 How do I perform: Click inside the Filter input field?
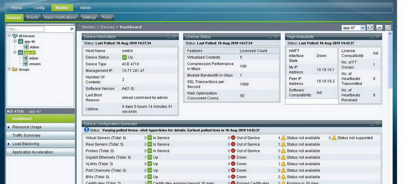click(25, 29)
